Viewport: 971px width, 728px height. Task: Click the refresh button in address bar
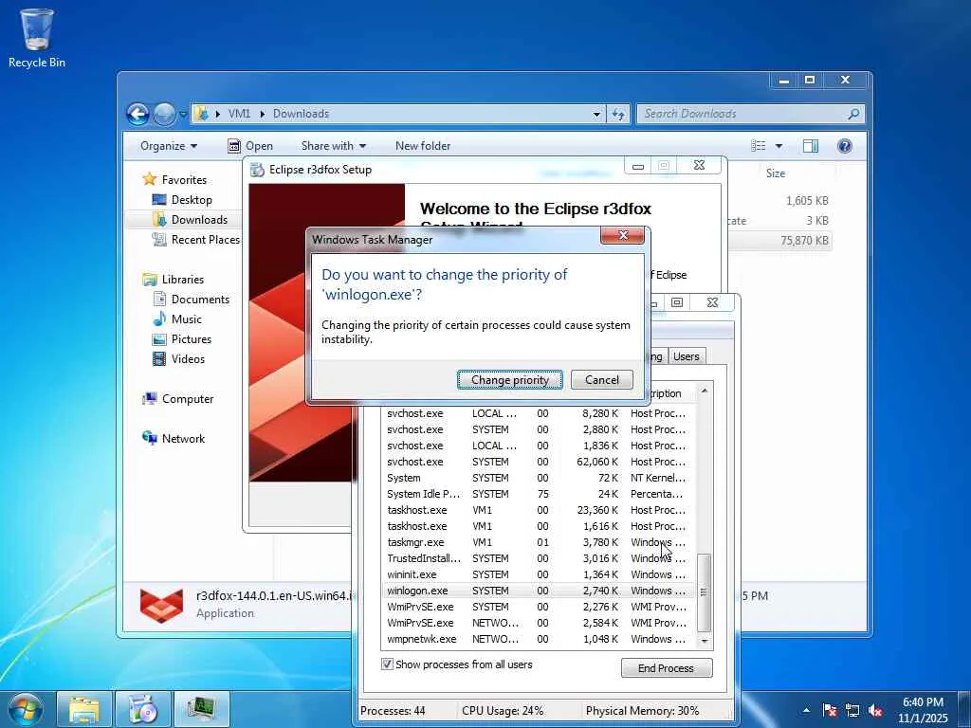point(618,114)
